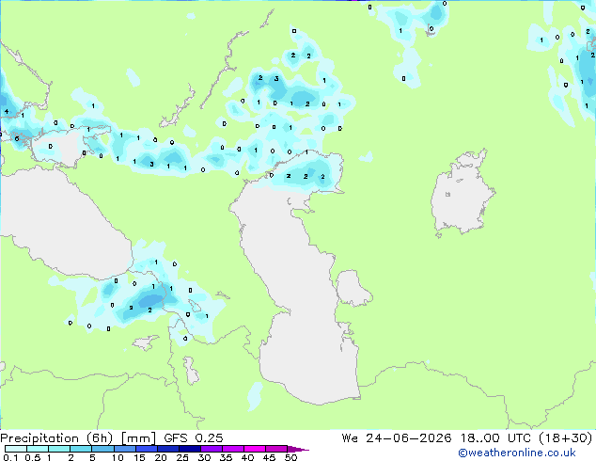Click the '18..00 UTC' time text
The width and height of the screenshot is (596, 461).
click(495, 438)
